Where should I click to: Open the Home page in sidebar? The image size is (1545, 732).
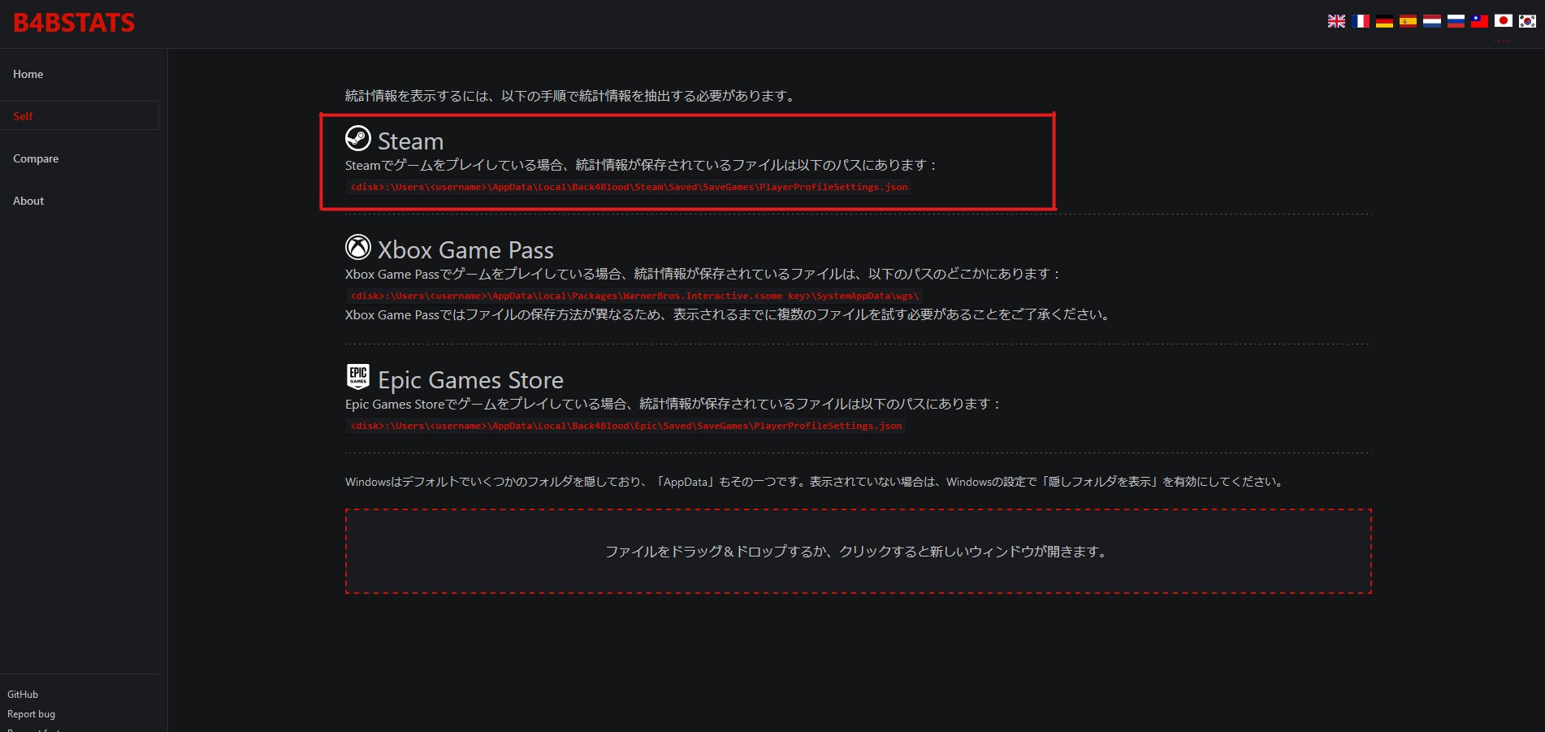tap(28, 74)
